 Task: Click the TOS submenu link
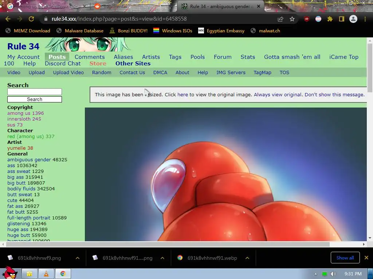pos(284,73)
